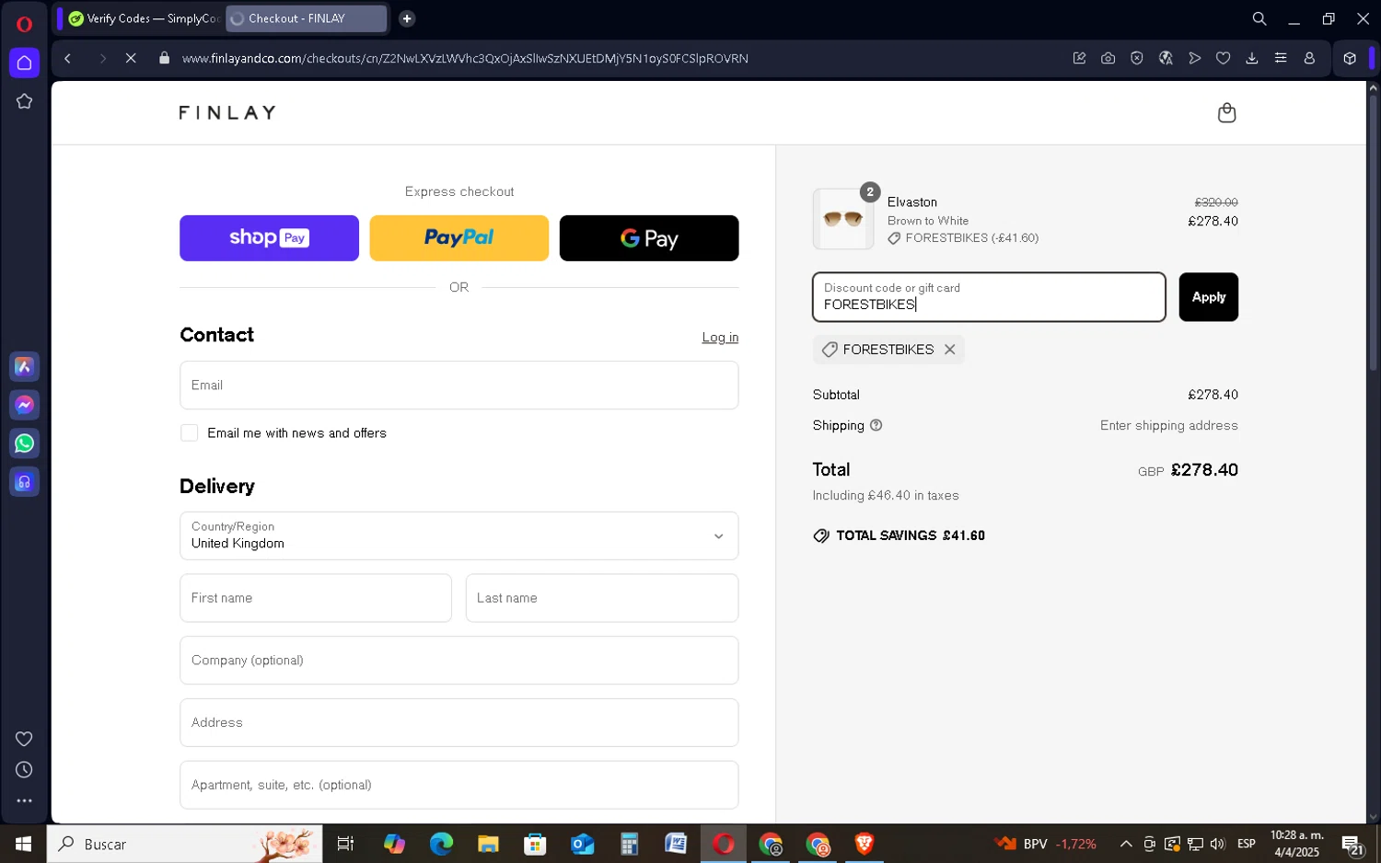
Task: Select TOTAL SAVINGS £41.60 text
Action: point(911,535)
